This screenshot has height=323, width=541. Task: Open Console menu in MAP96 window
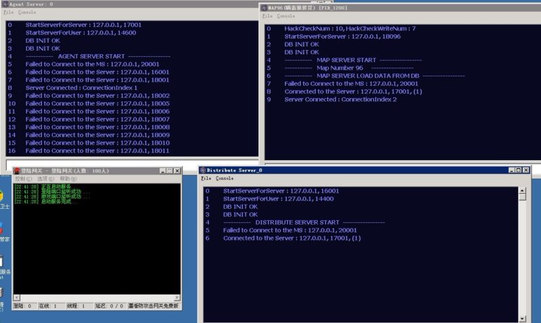(x=286, y=16)
